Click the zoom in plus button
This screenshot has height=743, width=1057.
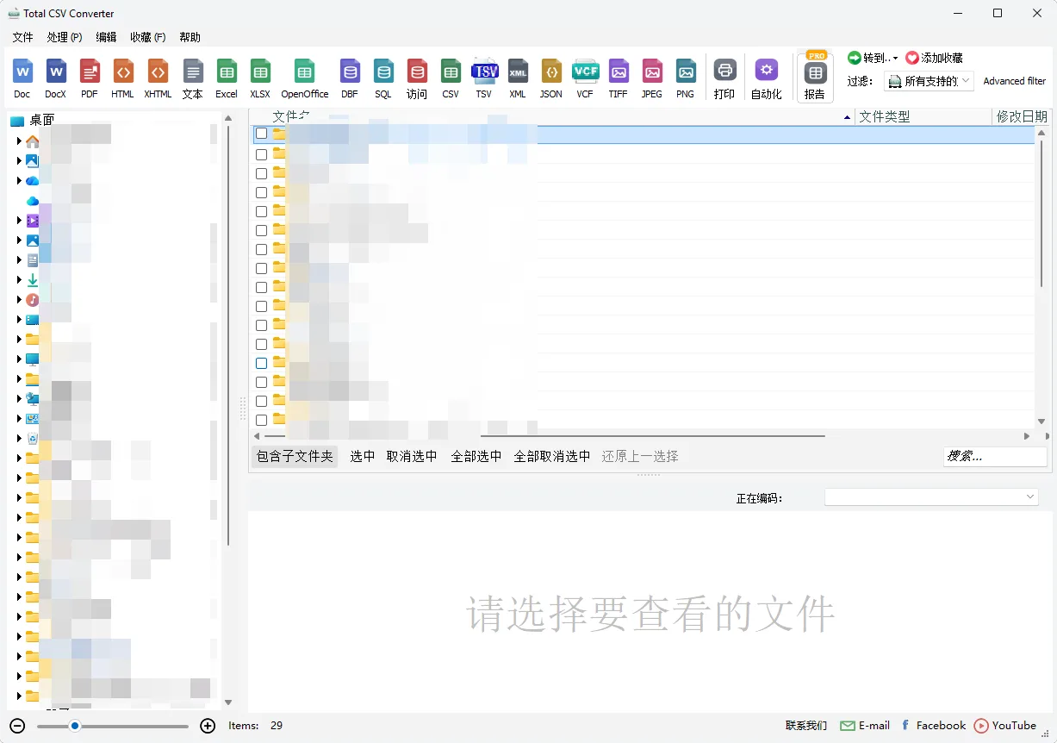coord(208,726)
